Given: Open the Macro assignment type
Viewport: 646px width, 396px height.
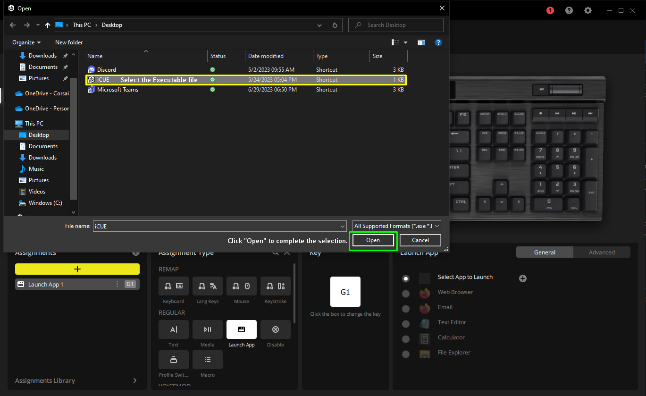Looking at the screenshot, I should (x=207, y=360).
